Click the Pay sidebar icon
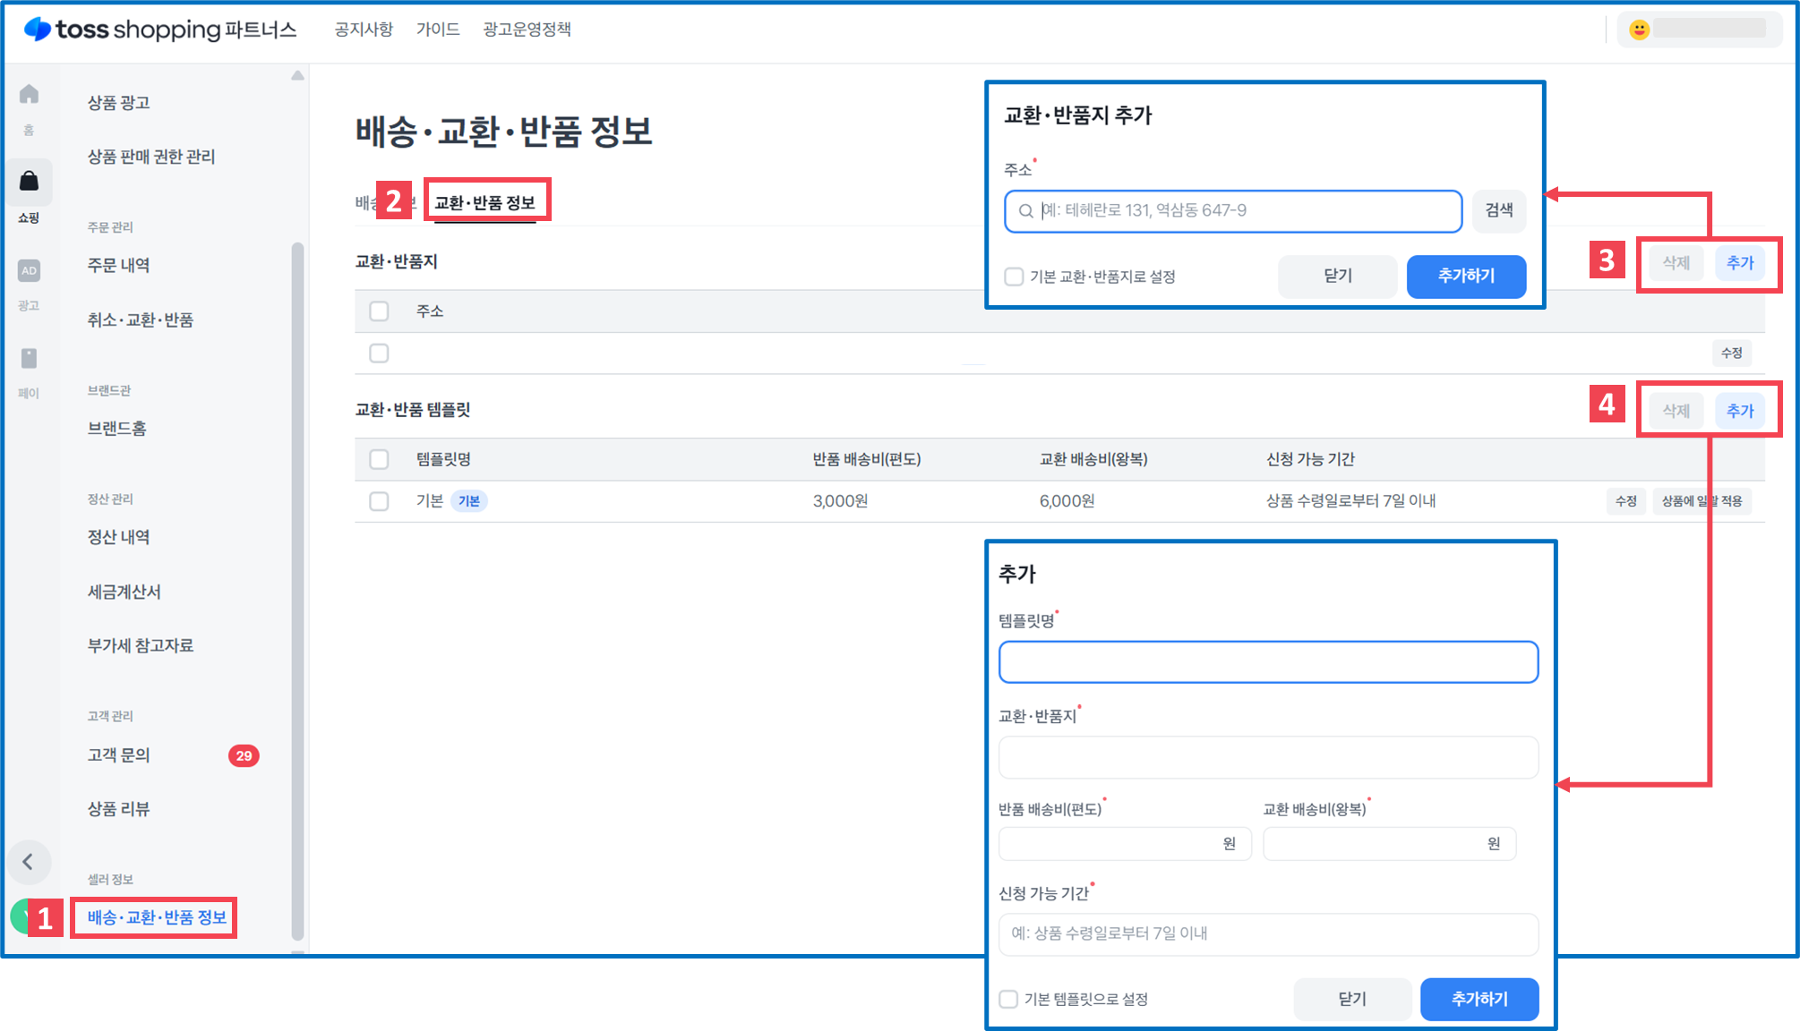Viewport: 1800px width, 1031px height. [x=29, y=359]
